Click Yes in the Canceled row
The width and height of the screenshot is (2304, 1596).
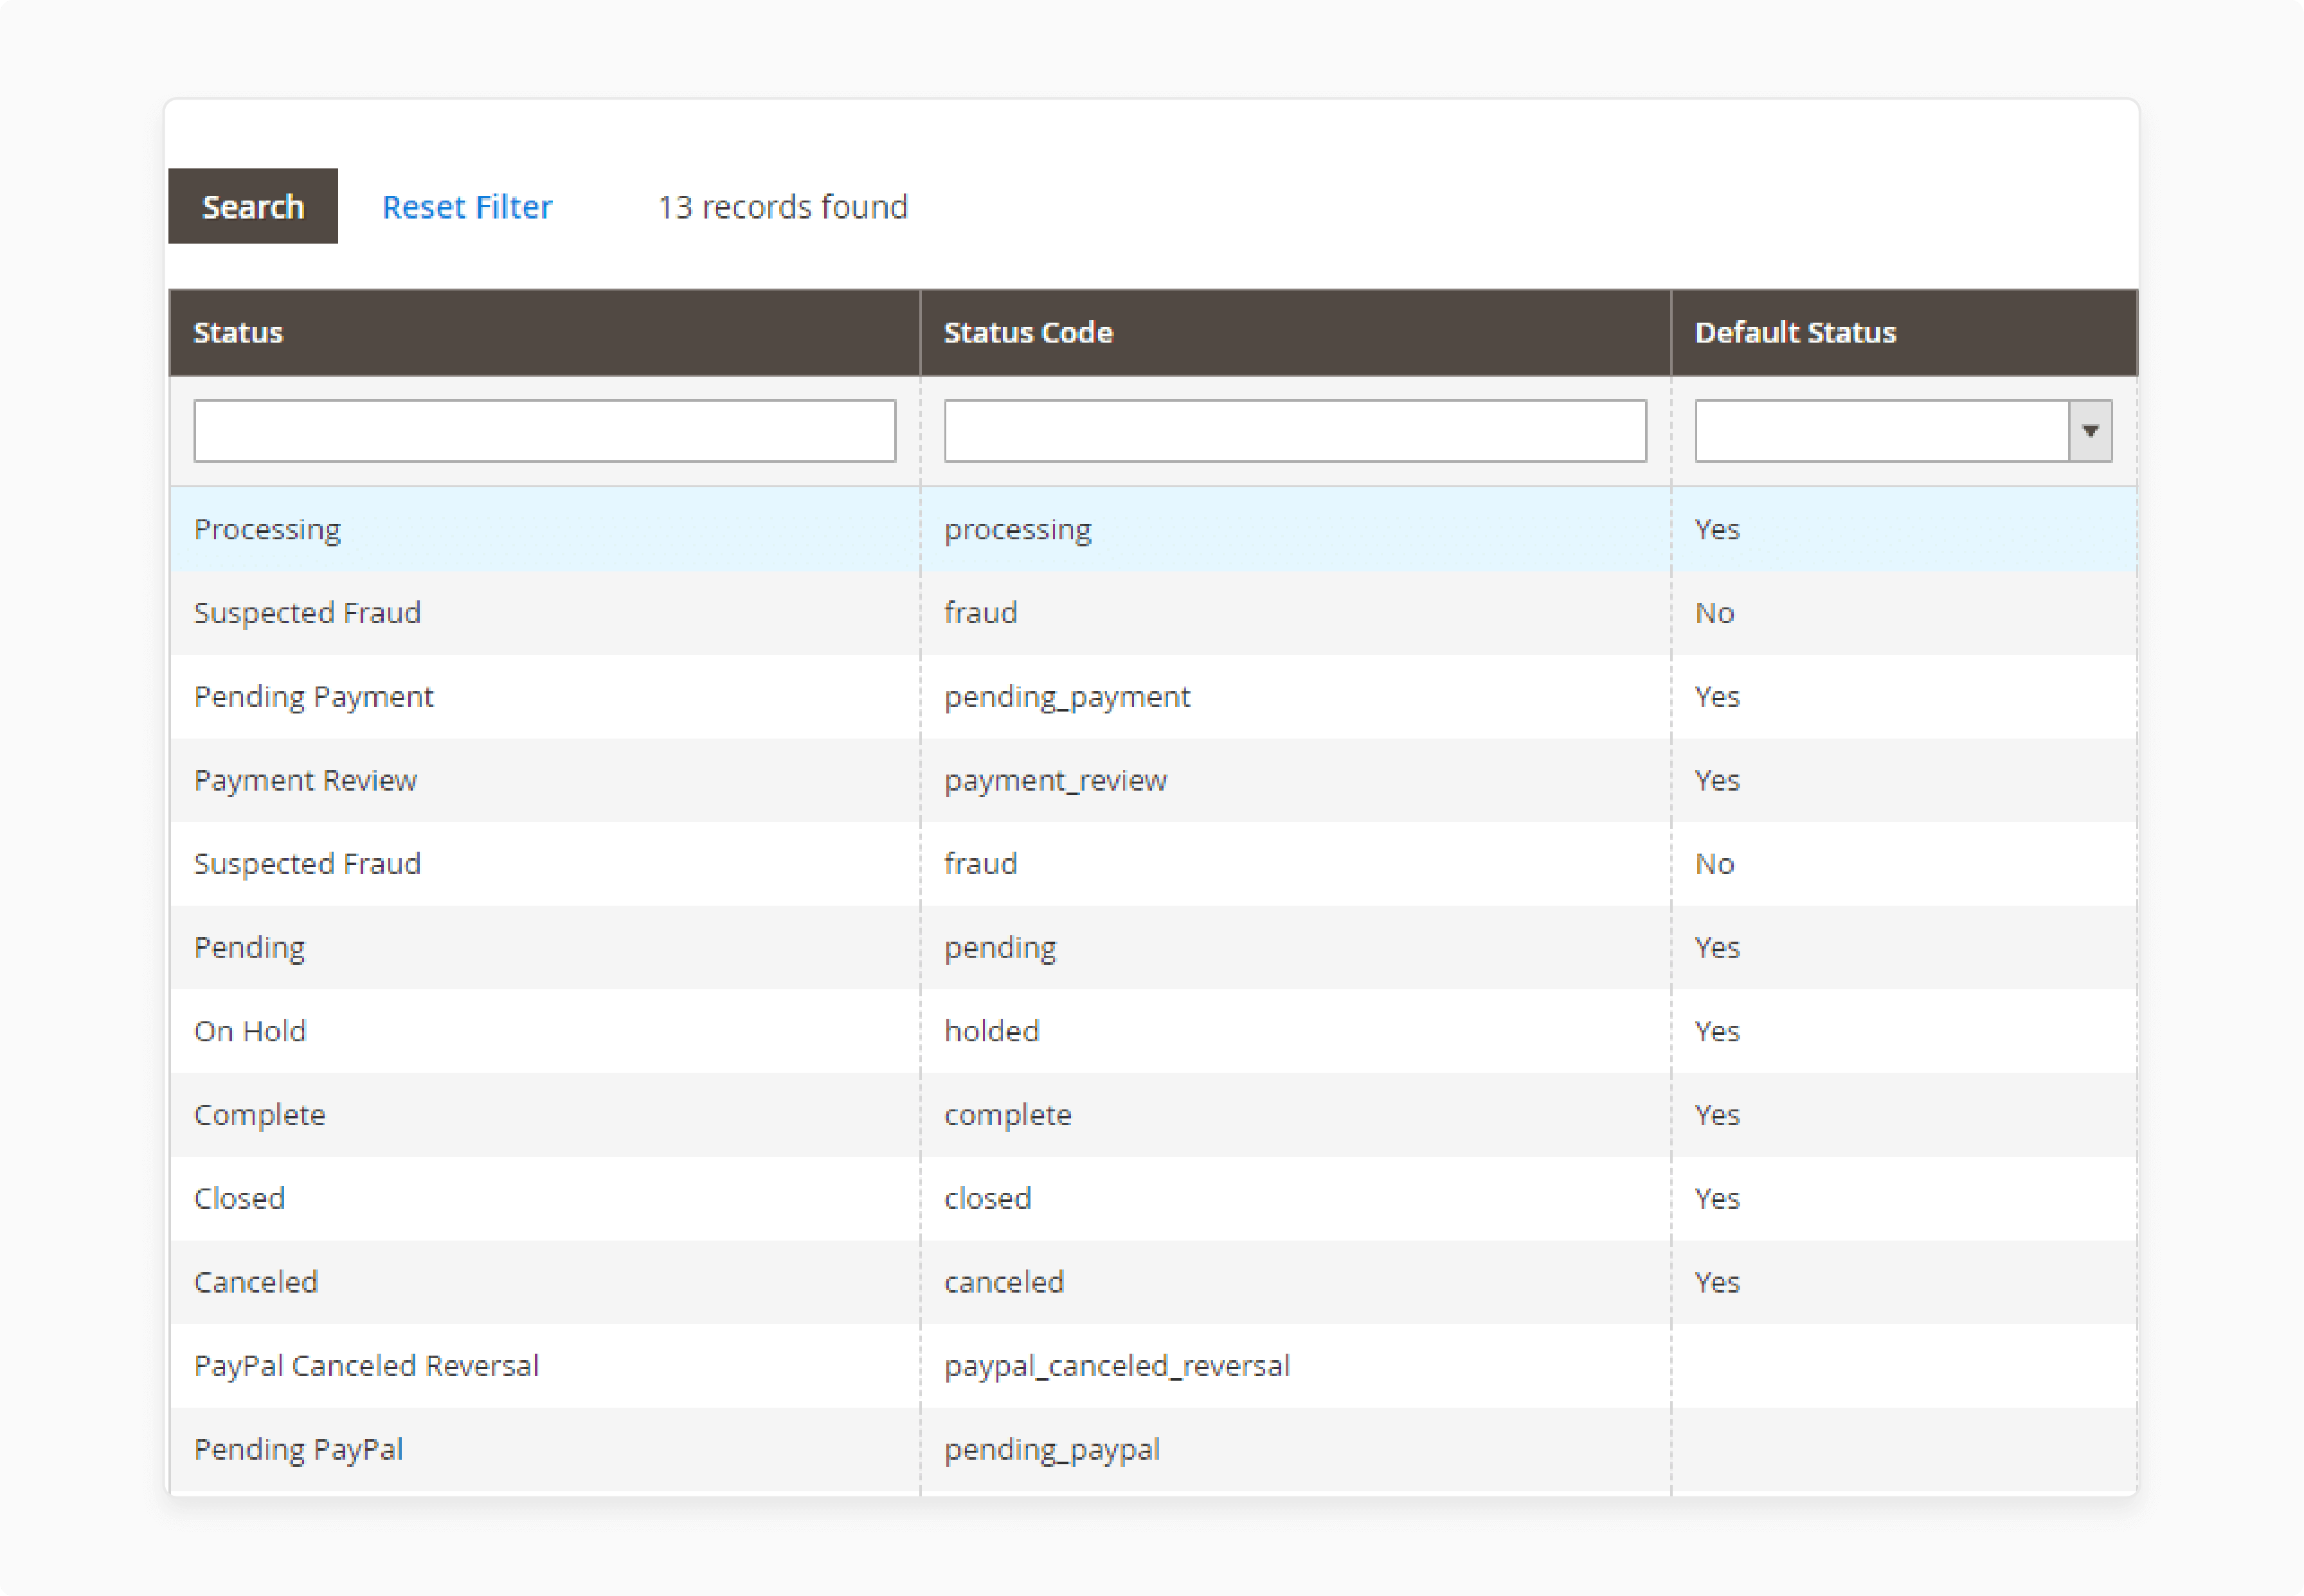1717,1283
